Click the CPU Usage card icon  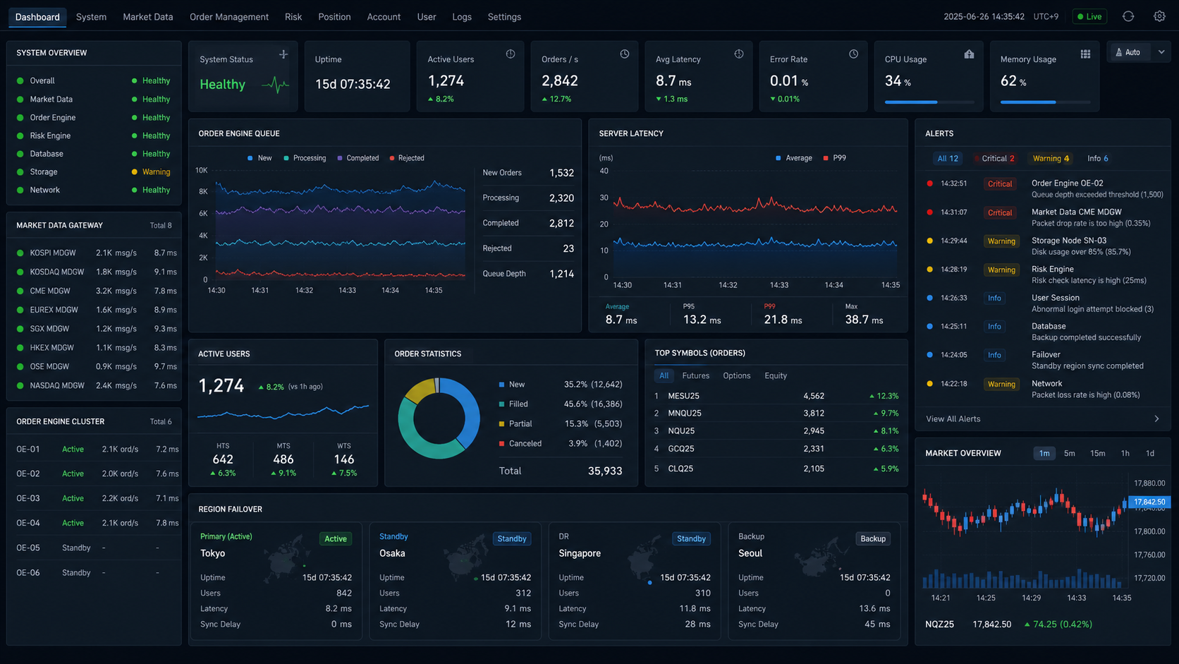[969, 54]
